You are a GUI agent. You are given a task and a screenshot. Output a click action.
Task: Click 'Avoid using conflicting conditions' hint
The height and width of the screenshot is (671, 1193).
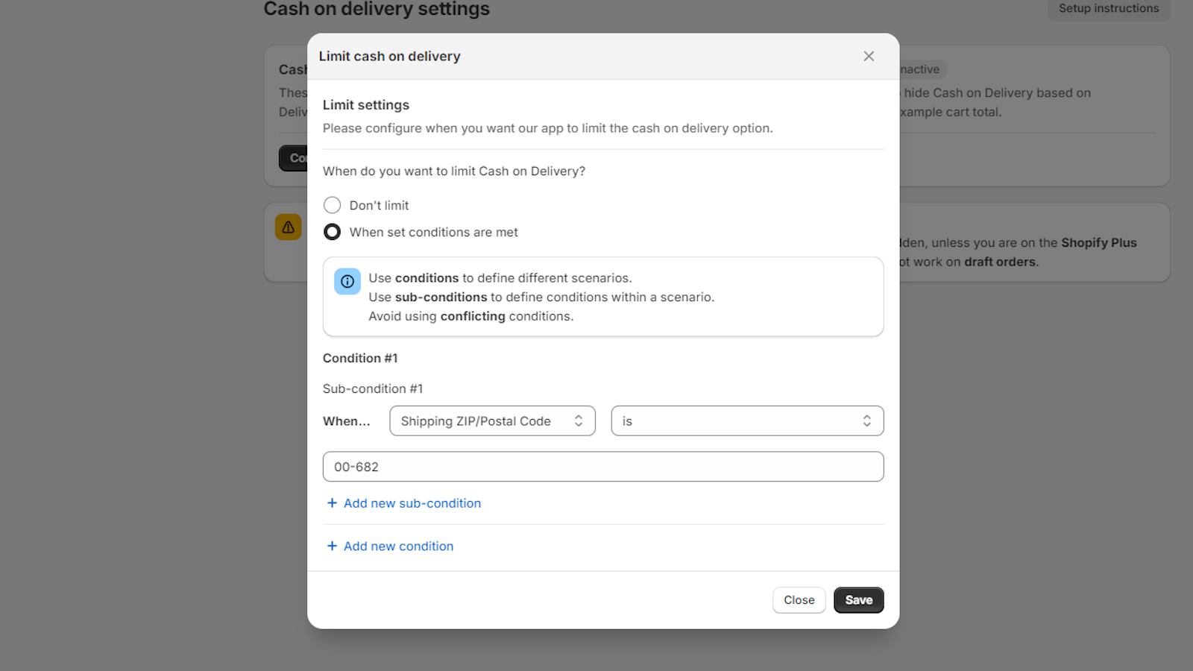tap(471, 316)
